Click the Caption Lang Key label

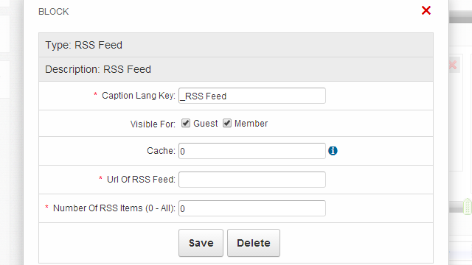(x=139, y=96)
